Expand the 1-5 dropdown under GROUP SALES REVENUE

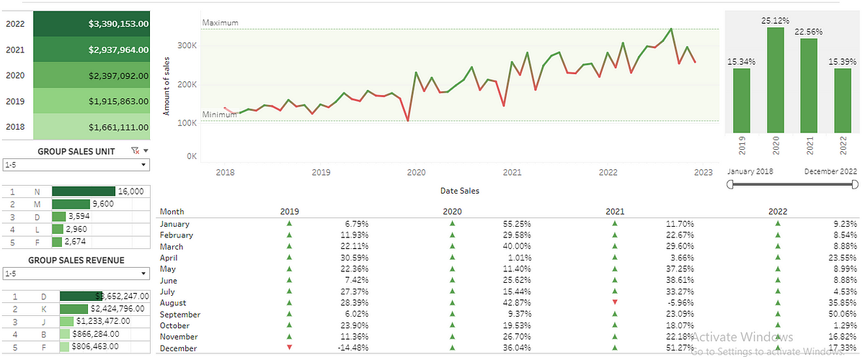[76, 274]
